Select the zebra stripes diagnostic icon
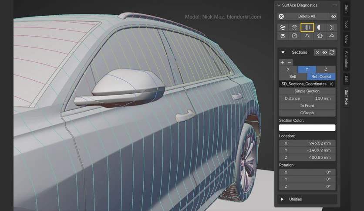The image size is (364, 211). [283, 27]
